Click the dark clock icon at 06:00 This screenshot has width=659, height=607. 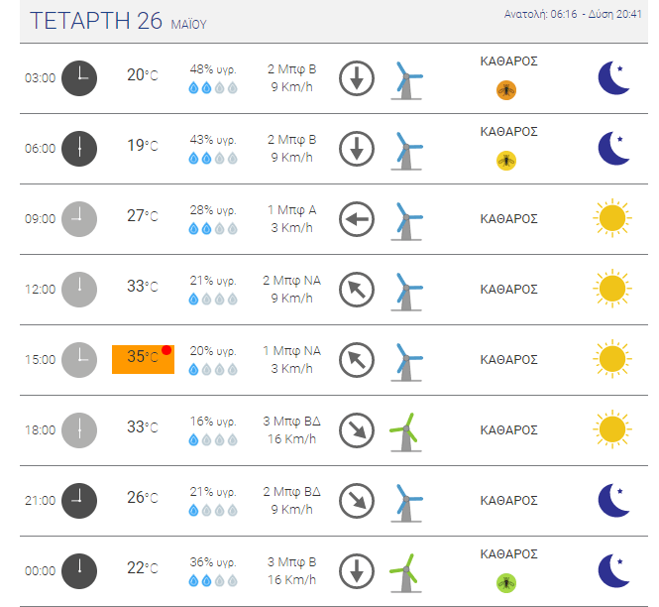coord(79,149)
